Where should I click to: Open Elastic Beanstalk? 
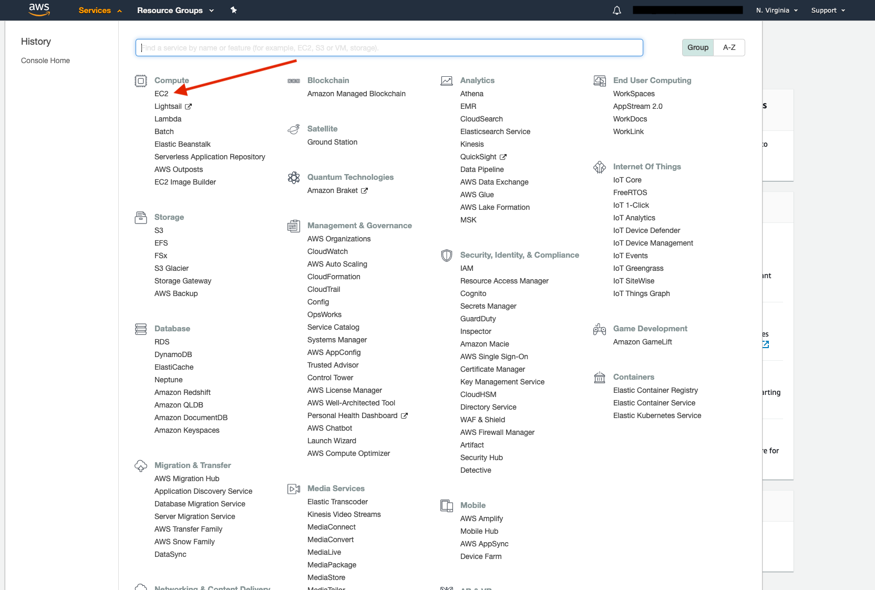182,144
